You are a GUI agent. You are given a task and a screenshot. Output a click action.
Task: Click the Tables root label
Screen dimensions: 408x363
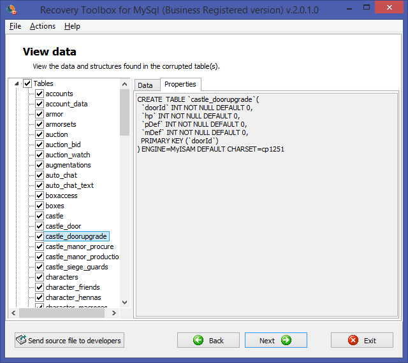pyautogui.click(x=43, y=83)
